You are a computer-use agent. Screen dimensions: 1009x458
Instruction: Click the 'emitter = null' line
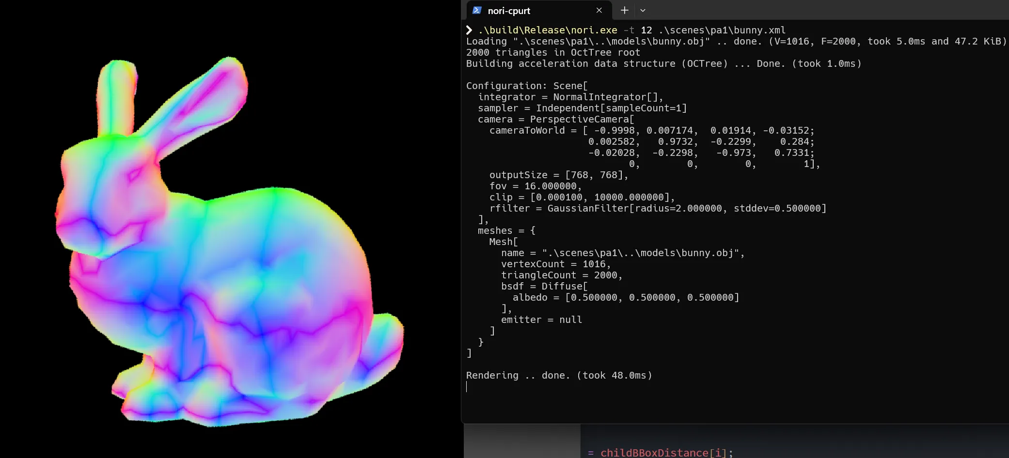(x=541, y=320)
